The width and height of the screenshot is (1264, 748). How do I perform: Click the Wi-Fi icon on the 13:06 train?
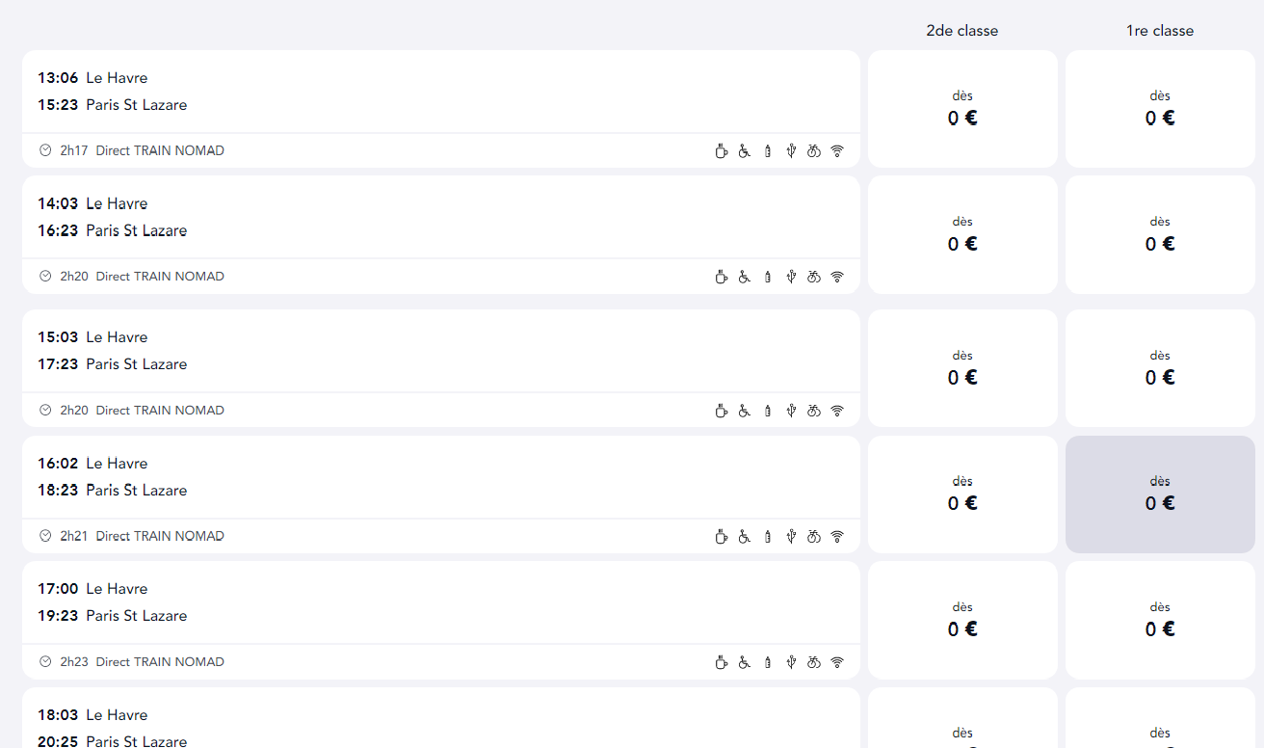837,150
